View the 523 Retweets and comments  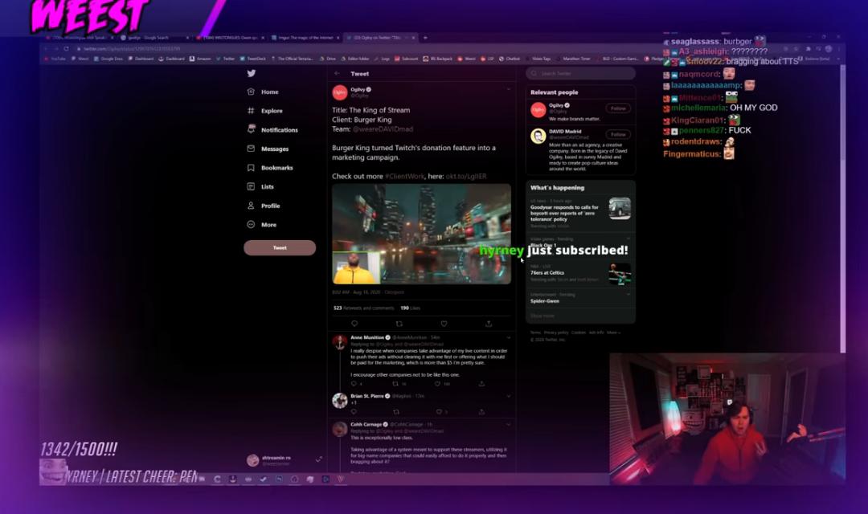364,308
